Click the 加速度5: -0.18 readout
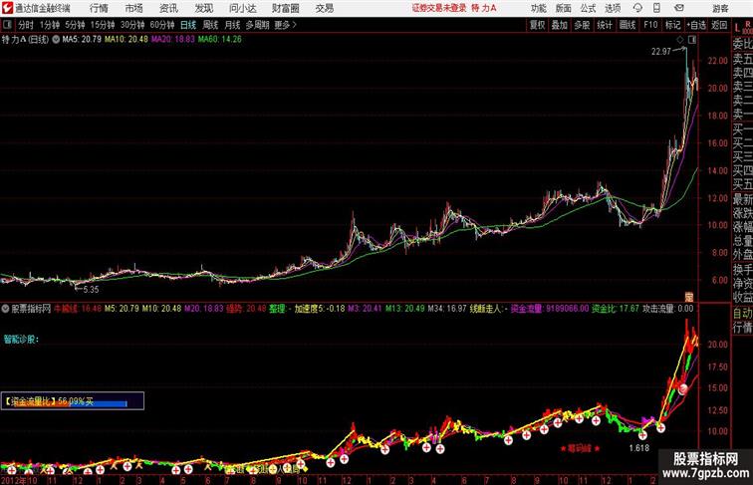 click(320, 309)
